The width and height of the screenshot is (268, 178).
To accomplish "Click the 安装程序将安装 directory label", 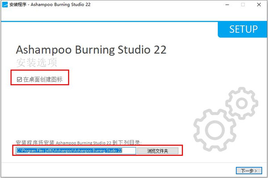I will 78,143.
